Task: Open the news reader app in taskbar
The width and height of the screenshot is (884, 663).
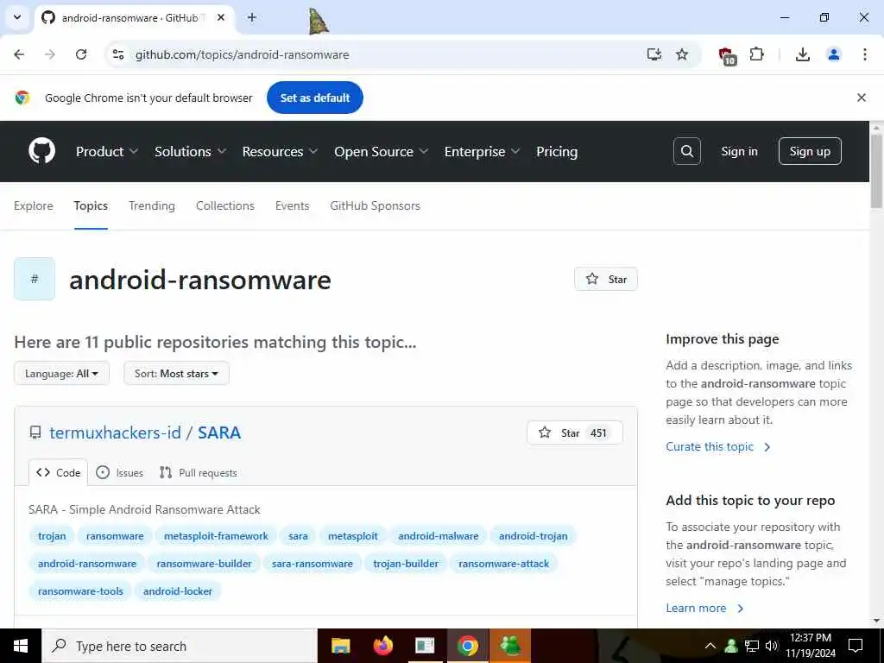Action: [425, 646]
